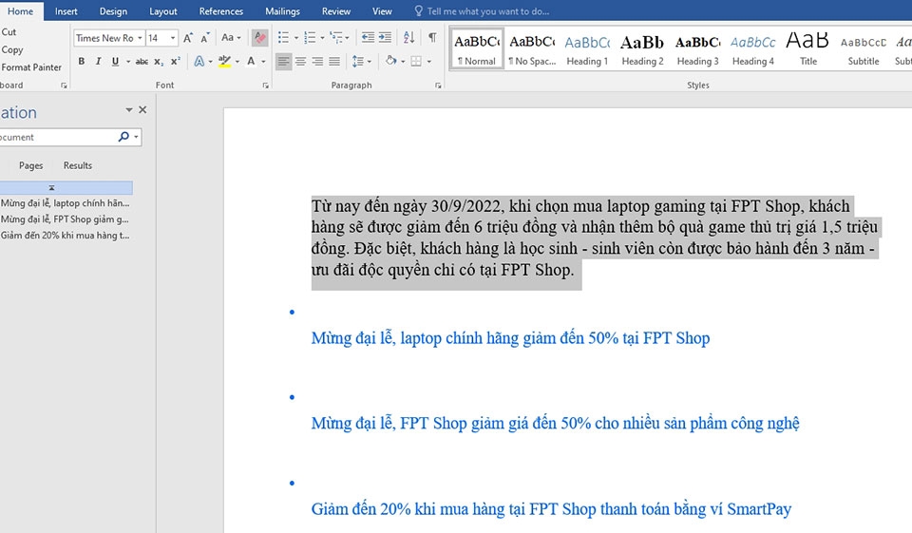The width and height of the screenshot is (912, 533).
Task: Apply the Title style
Action: (807, 50)
